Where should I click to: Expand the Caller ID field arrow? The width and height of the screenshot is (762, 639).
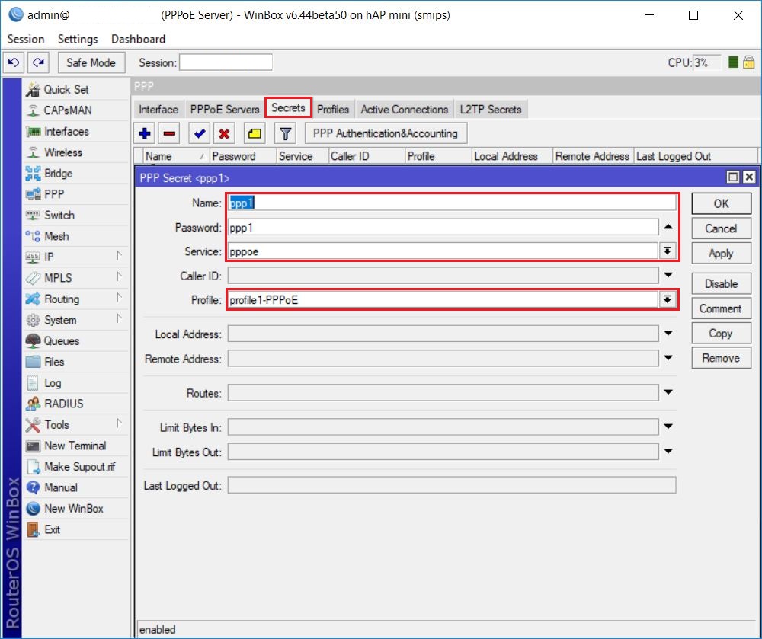click(668, 275)
